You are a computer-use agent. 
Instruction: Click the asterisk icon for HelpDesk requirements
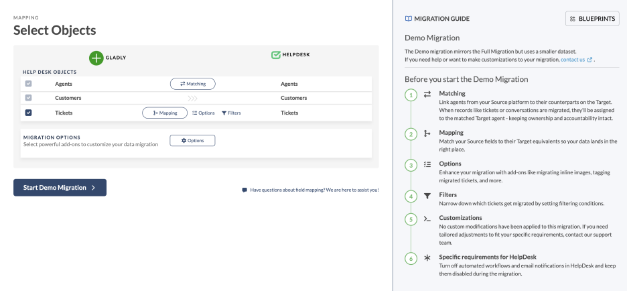427,258
